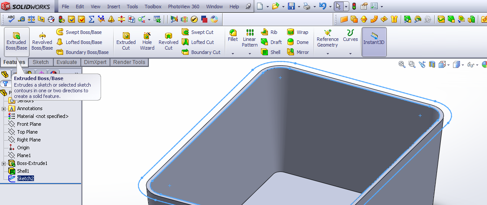Open the Fillet dropdown arrow
The height and width of the screenshot is (205, 487).
point(233,54)
